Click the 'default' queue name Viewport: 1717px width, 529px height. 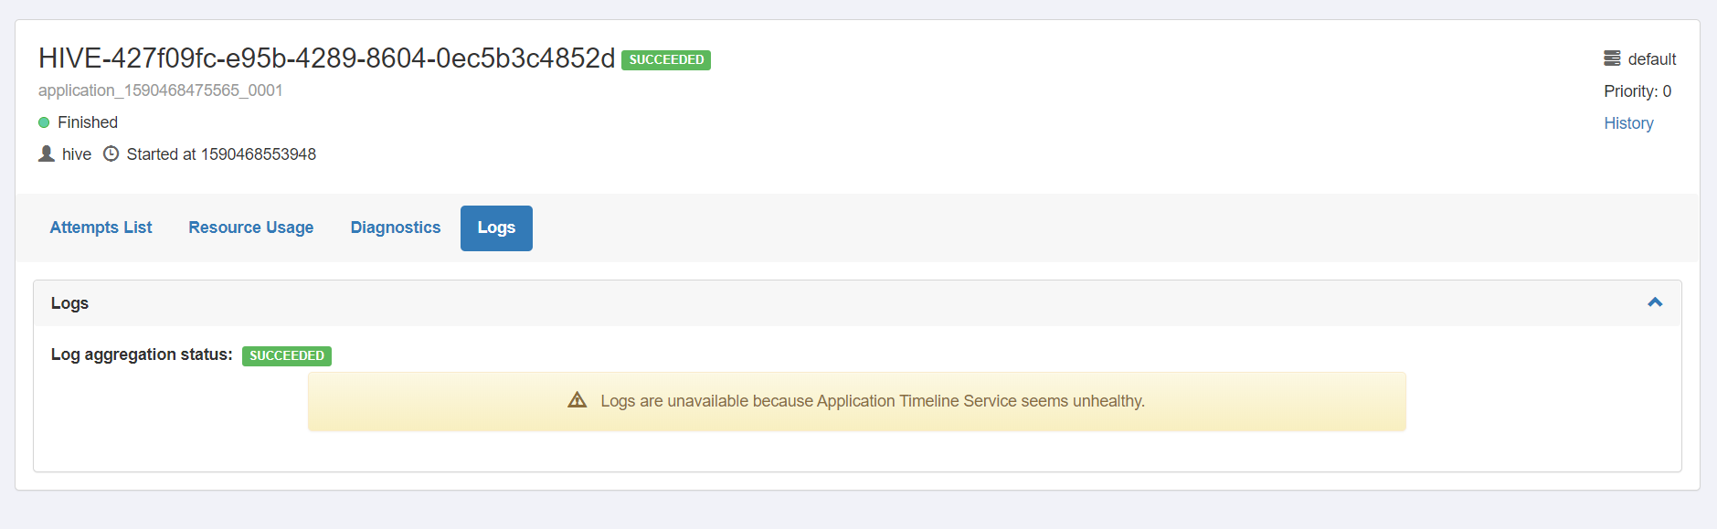pyautogui.click(x=1652, y=59)
